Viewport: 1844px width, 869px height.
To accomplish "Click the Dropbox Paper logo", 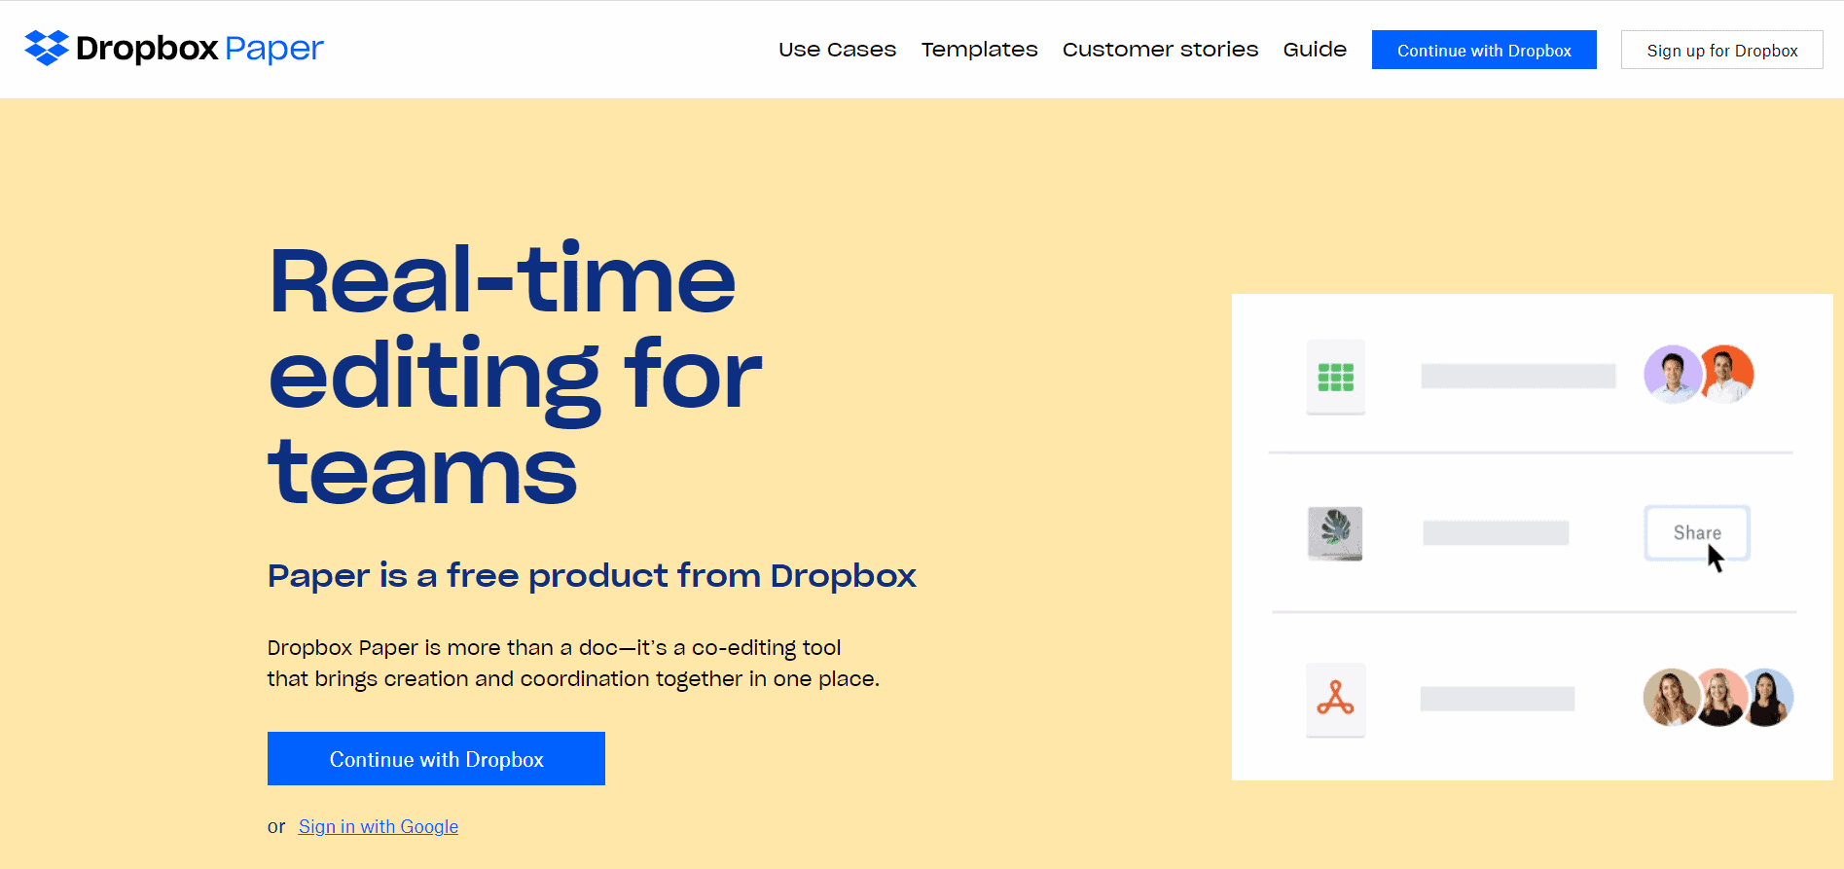I will point(173,48).
